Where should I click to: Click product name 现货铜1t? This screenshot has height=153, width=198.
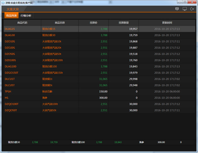tap(47, 79)
